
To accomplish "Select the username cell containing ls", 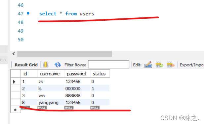I will 51,88.
